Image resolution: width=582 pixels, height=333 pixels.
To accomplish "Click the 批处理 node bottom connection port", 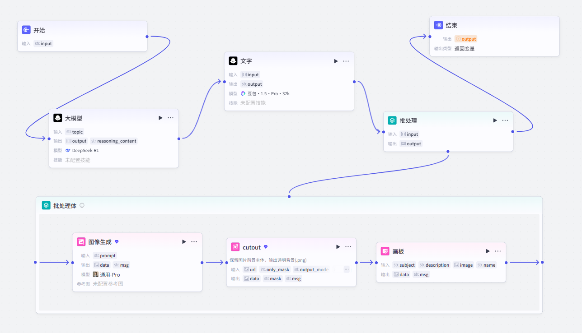I will point(448,152).
